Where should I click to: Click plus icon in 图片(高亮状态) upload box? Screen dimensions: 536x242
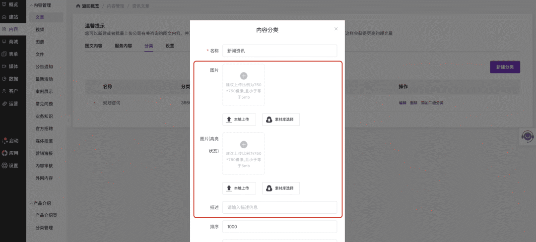[244, 144]
